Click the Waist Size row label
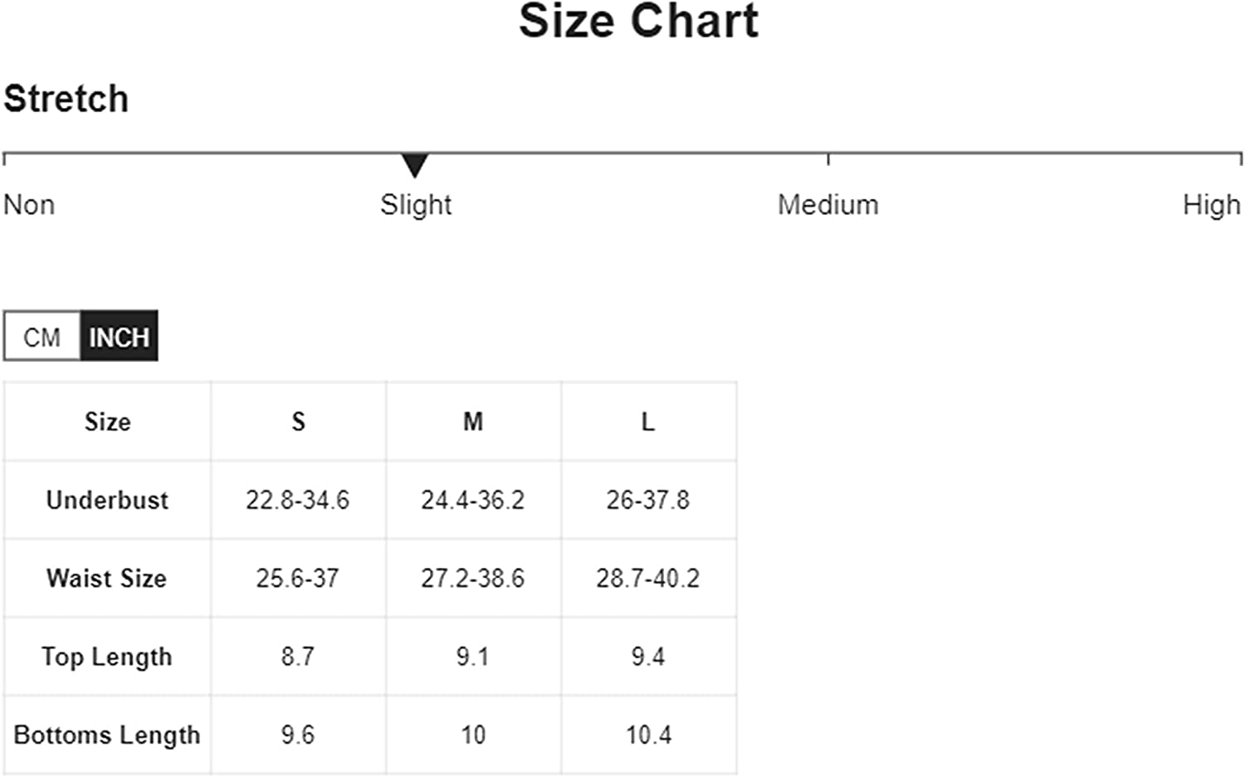 (106, 578)
